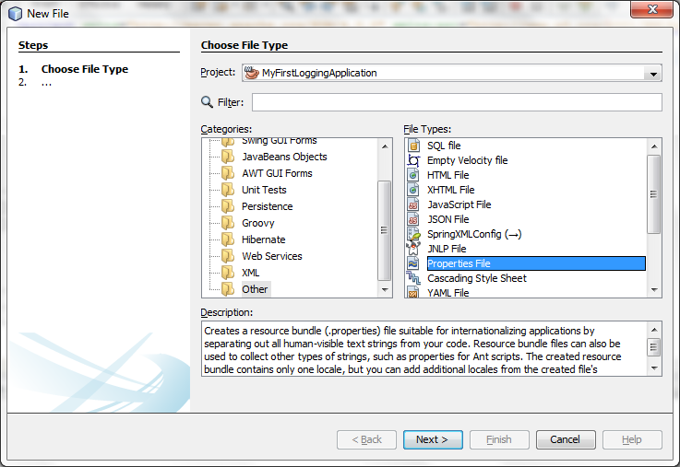The height and width of the screenshot is (467, 680).
Task: Click the Description scrollbar thumb
Action: point(653,346)
